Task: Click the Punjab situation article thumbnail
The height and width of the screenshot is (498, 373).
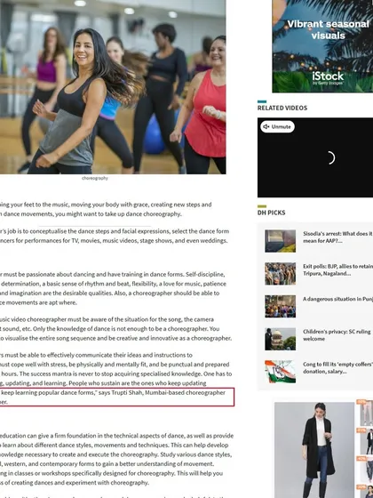Action: point(281,307)
